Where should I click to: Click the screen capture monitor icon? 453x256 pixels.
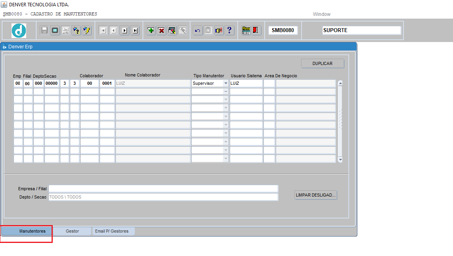55,30
